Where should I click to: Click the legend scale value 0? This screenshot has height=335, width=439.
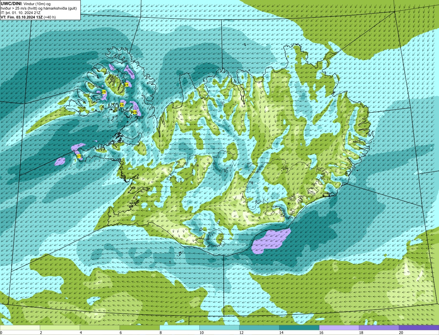1,333
